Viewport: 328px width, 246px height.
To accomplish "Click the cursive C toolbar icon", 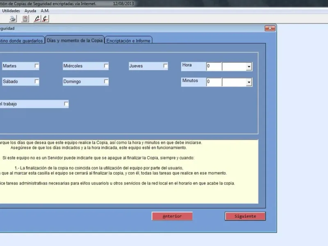I will click(37, 19).
